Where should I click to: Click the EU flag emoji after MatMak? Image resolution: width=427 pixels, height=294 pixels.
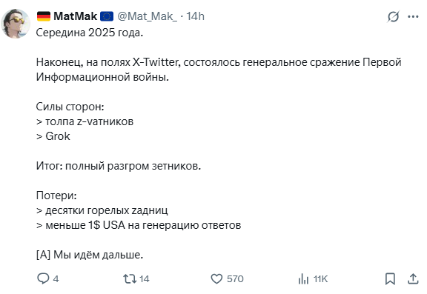(107, 16)
